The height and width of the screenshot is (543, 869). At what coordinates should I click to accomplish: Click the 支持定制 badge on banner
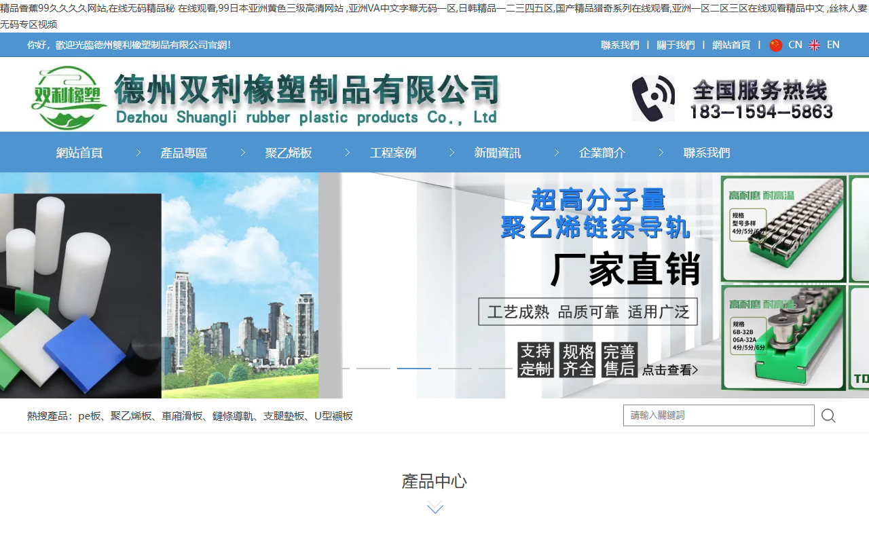point(536,360)
